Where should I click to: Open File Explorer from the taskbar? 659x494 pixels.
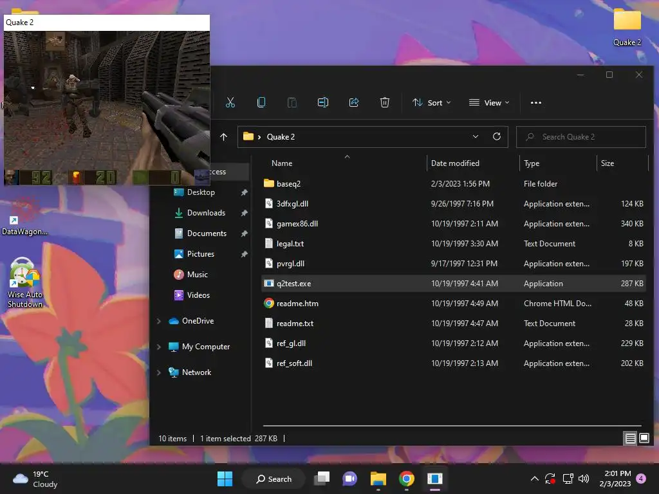tap(378, 479)
